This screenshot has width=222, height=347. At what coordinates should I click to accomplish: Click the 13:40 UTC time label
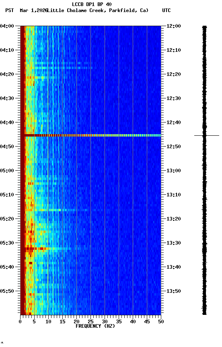coord(174,267)
